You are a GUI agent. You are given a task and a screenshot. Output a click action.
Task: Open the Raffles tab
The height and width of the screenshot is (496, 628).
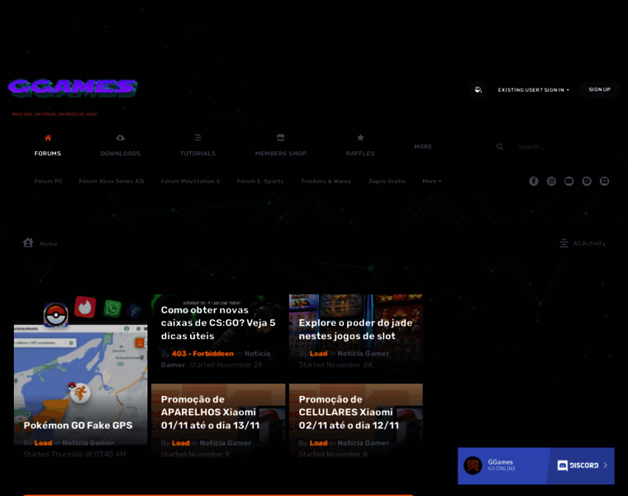point(360,154)
